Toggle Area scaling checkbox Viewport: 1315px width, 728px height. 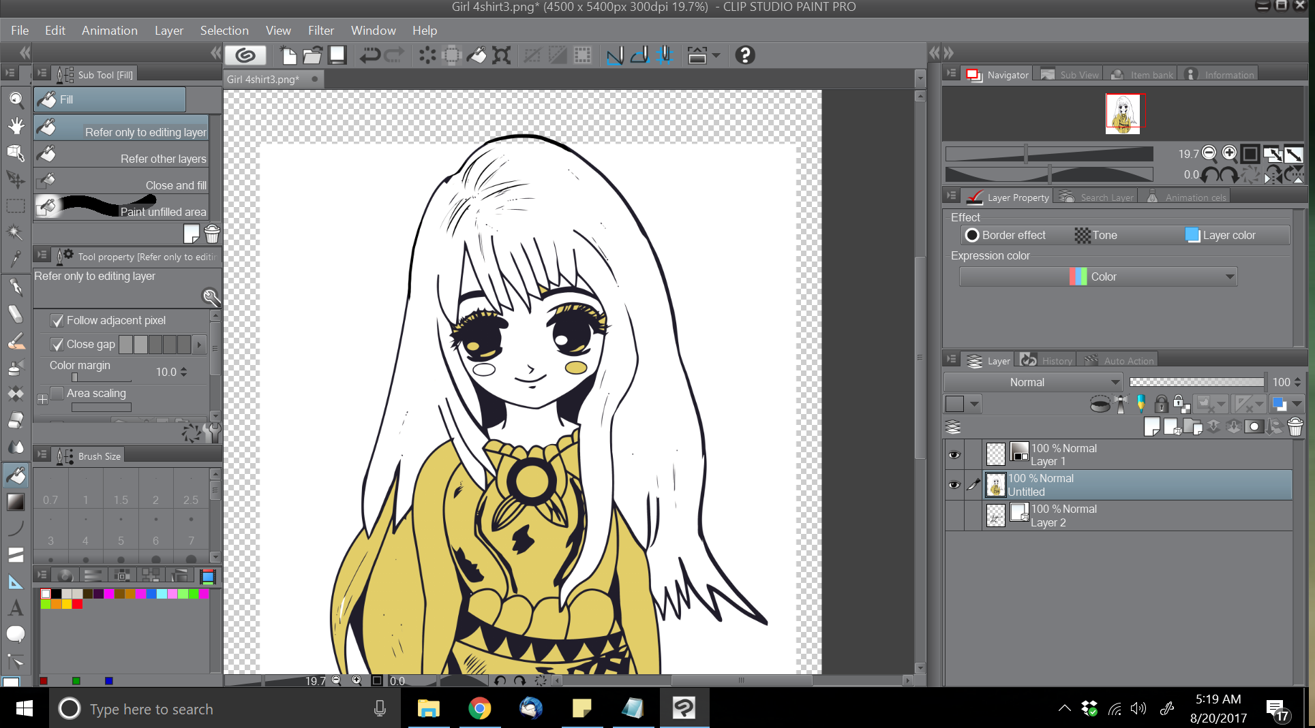point(57,393)
